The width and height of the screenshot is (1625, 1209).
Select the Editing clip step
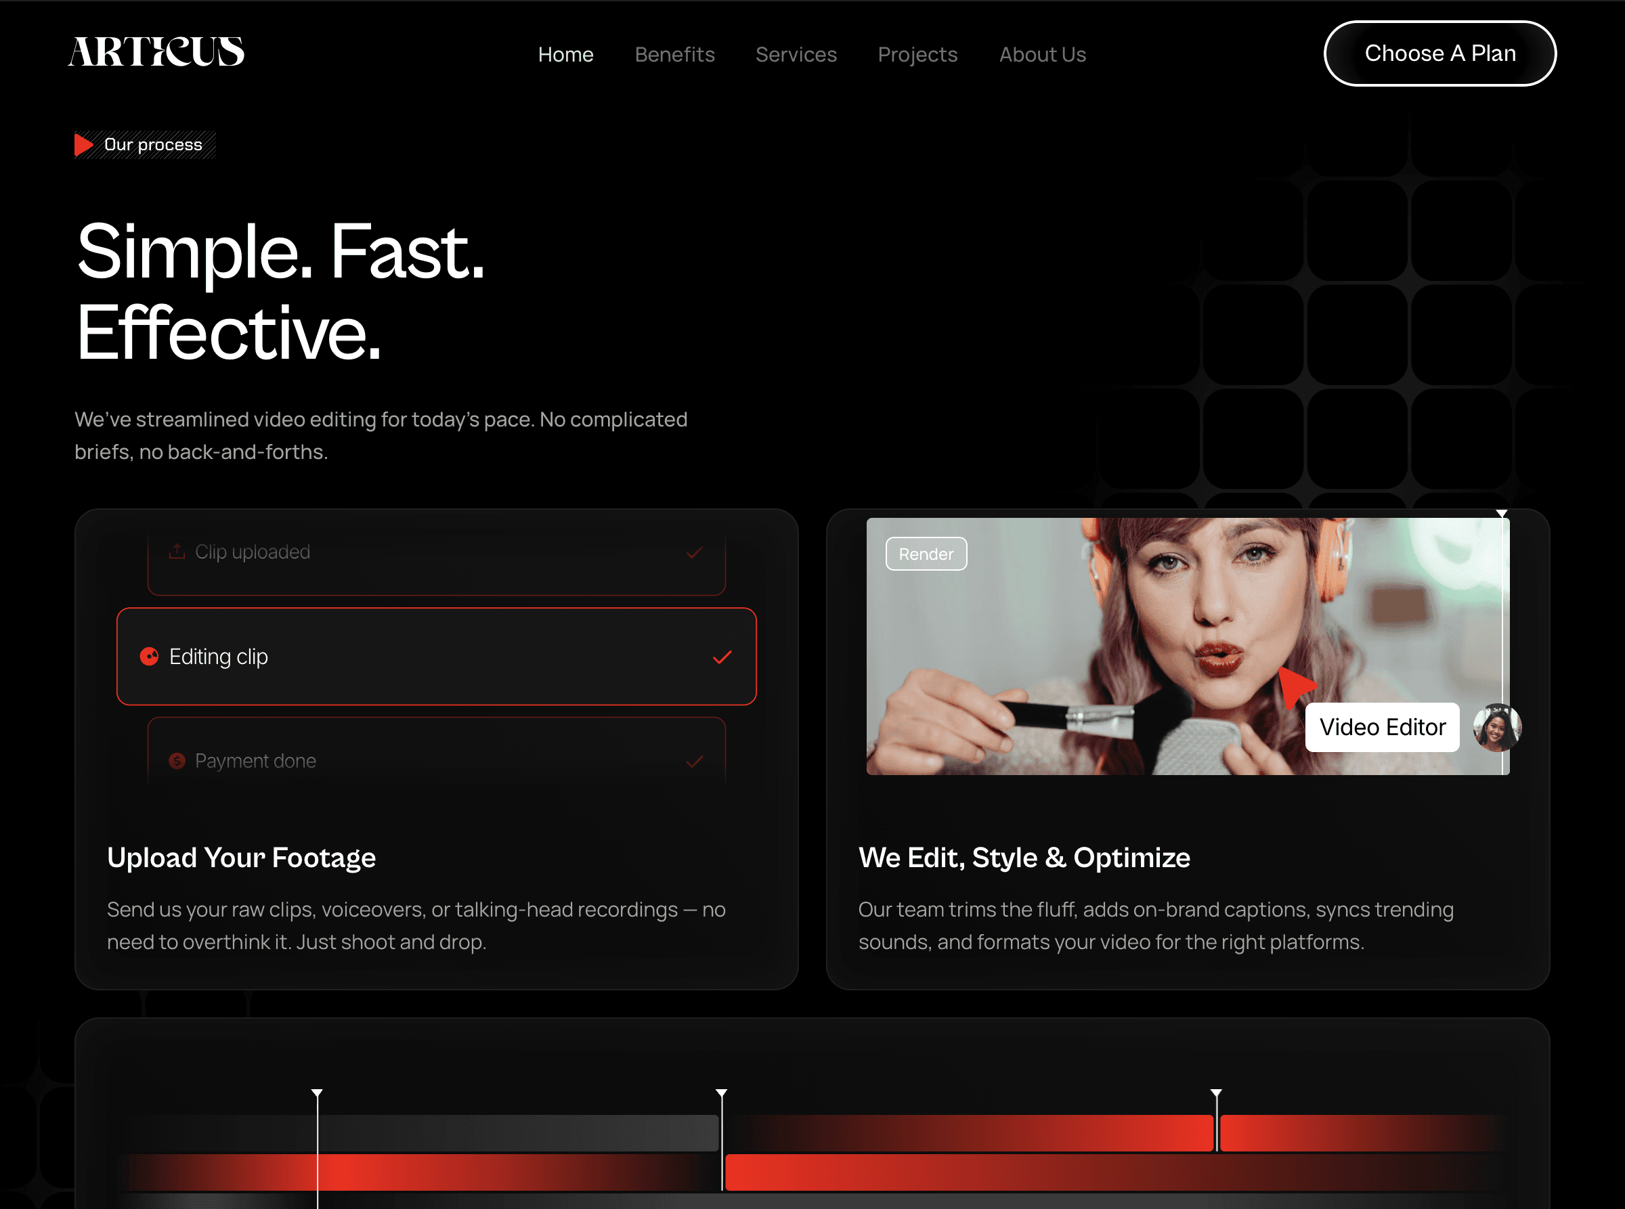point(436,657)
